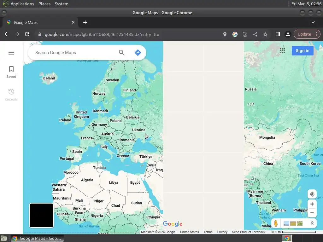Open Recents in the sidebar

[11, 95]
